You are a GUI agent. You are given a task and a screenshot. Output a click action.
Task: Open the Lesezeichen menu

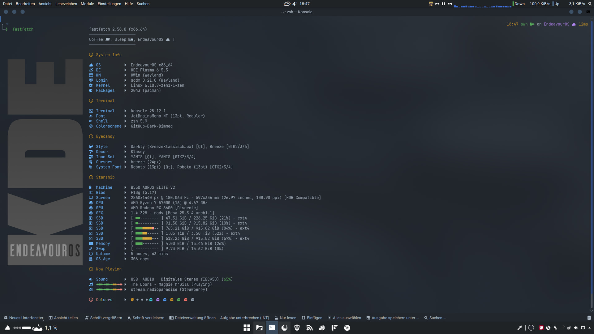coord(66,4)
